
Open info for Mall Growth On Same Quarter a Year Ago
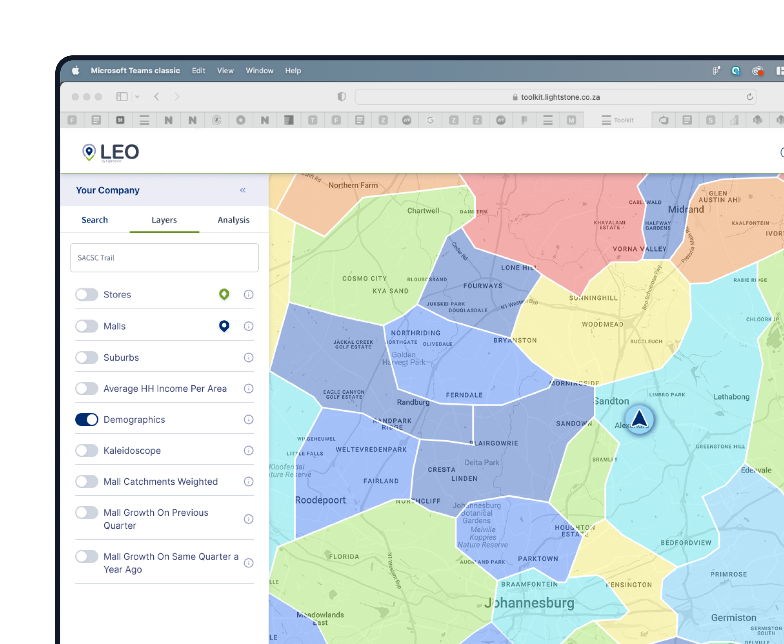click(x=249, y=563)
